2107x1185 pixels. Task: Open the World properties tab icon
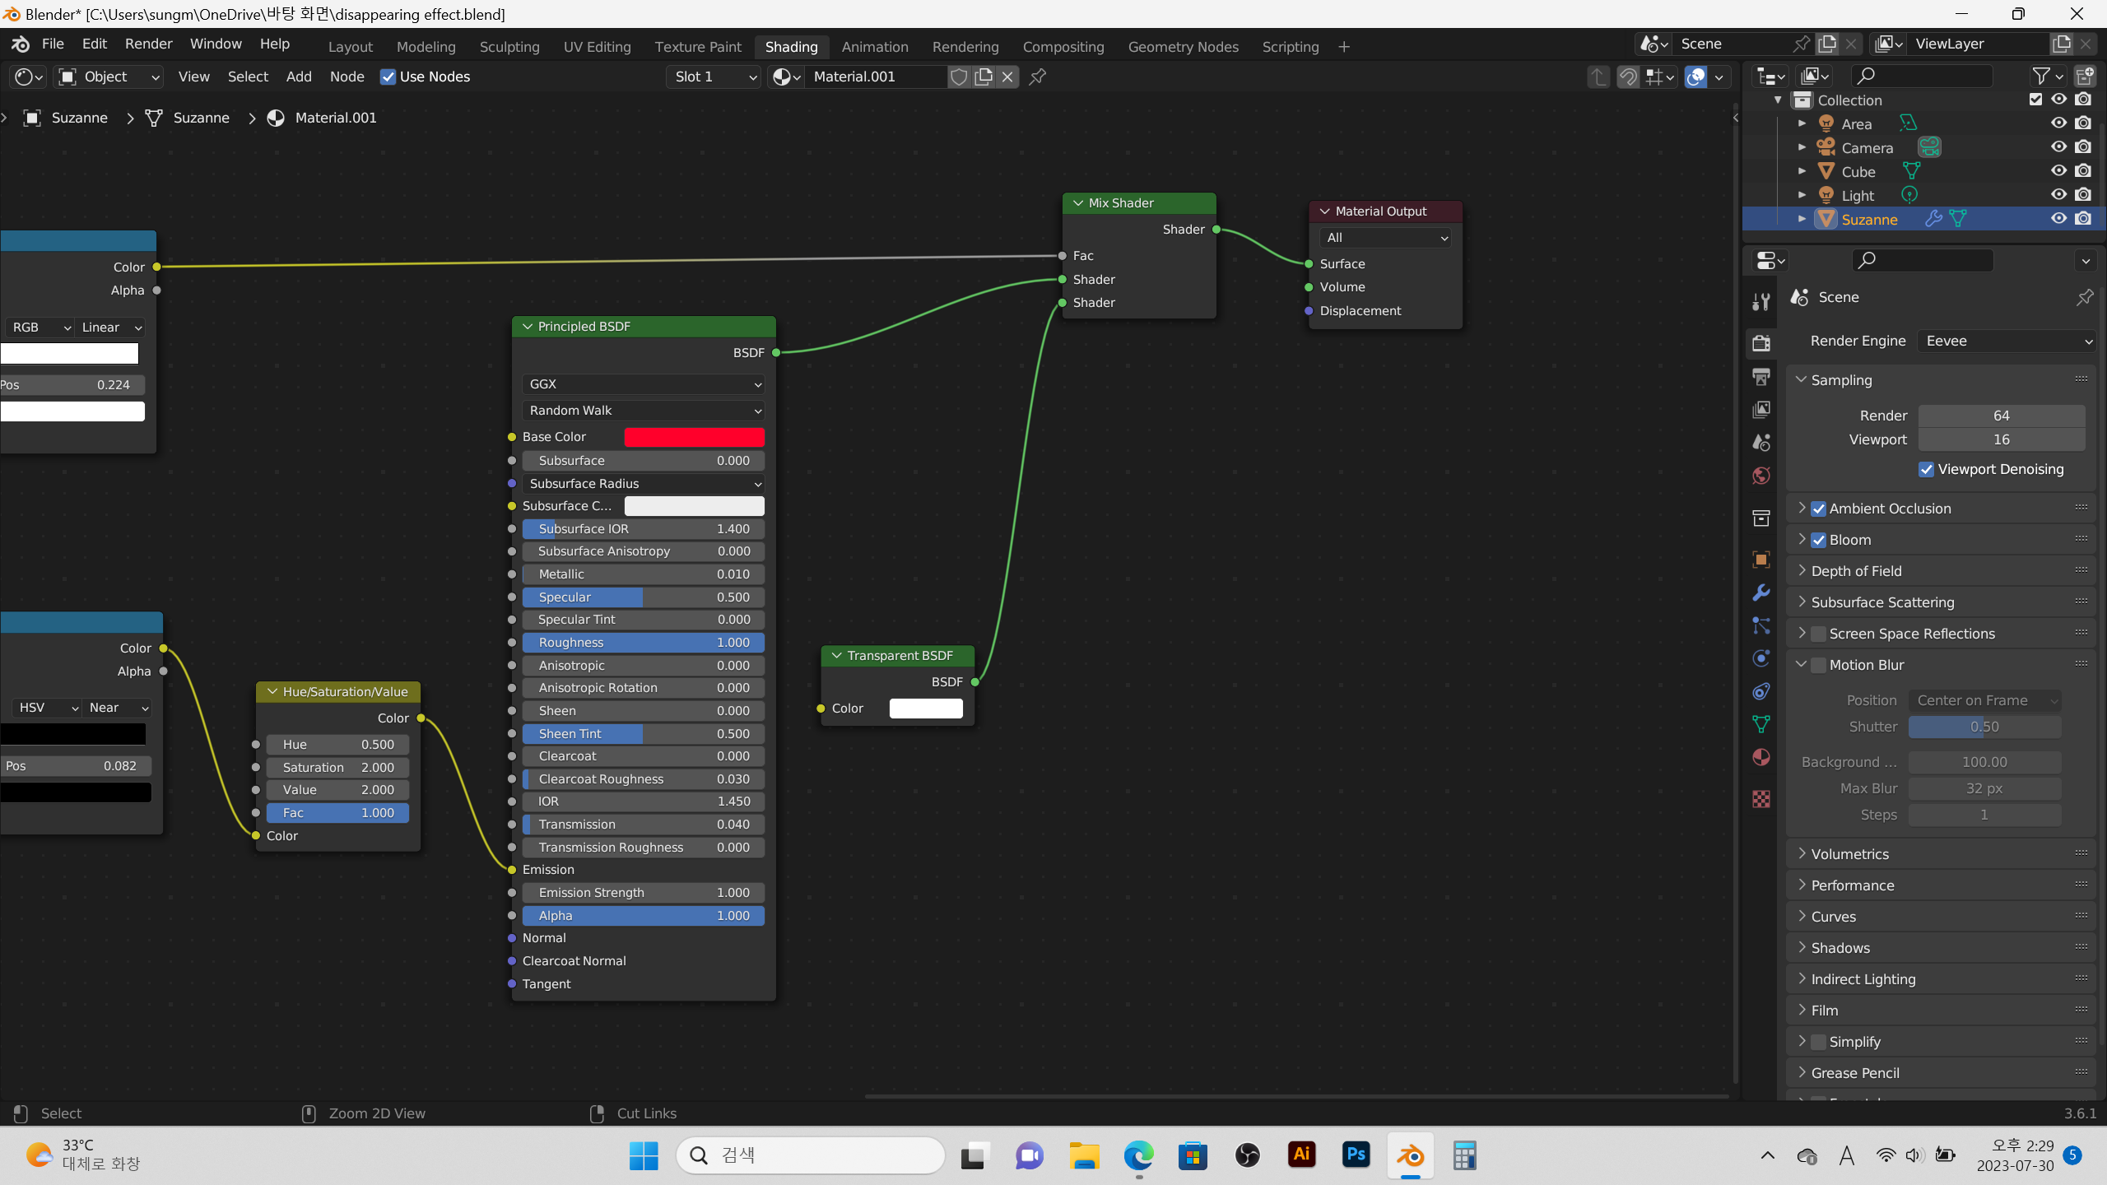1761,476
